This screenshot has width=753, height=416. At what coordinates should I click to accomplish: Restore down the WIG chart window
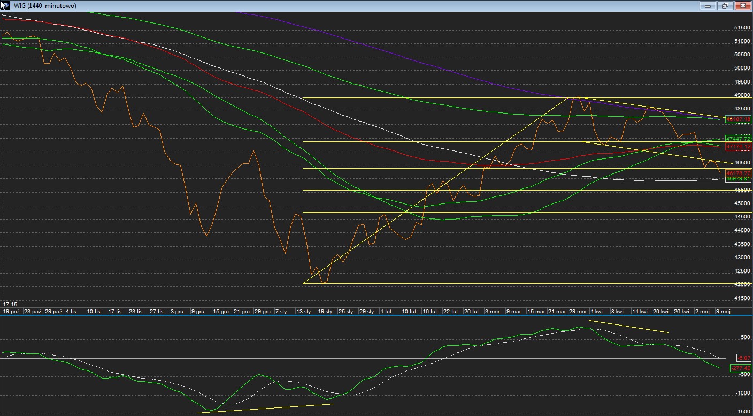click(x=725, y=5)
